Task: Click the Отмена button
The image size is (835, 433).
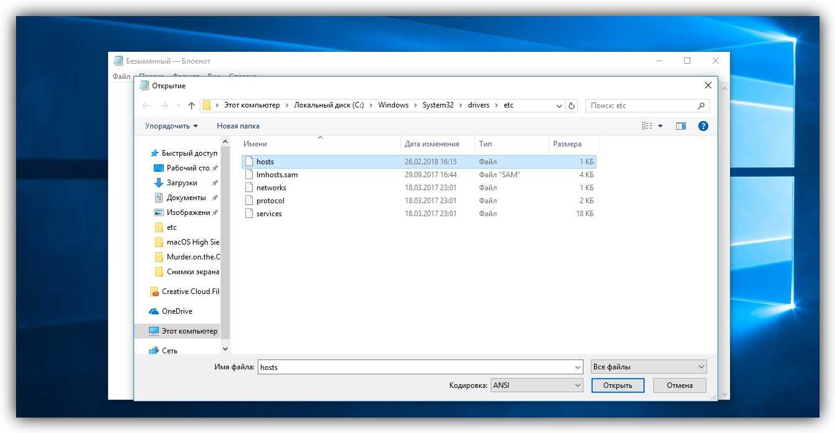Action: point(680,385)
